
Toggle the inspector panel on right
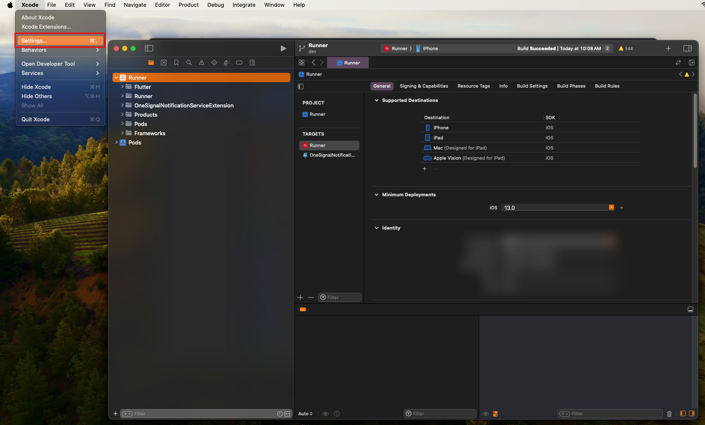tap(687, 48)
